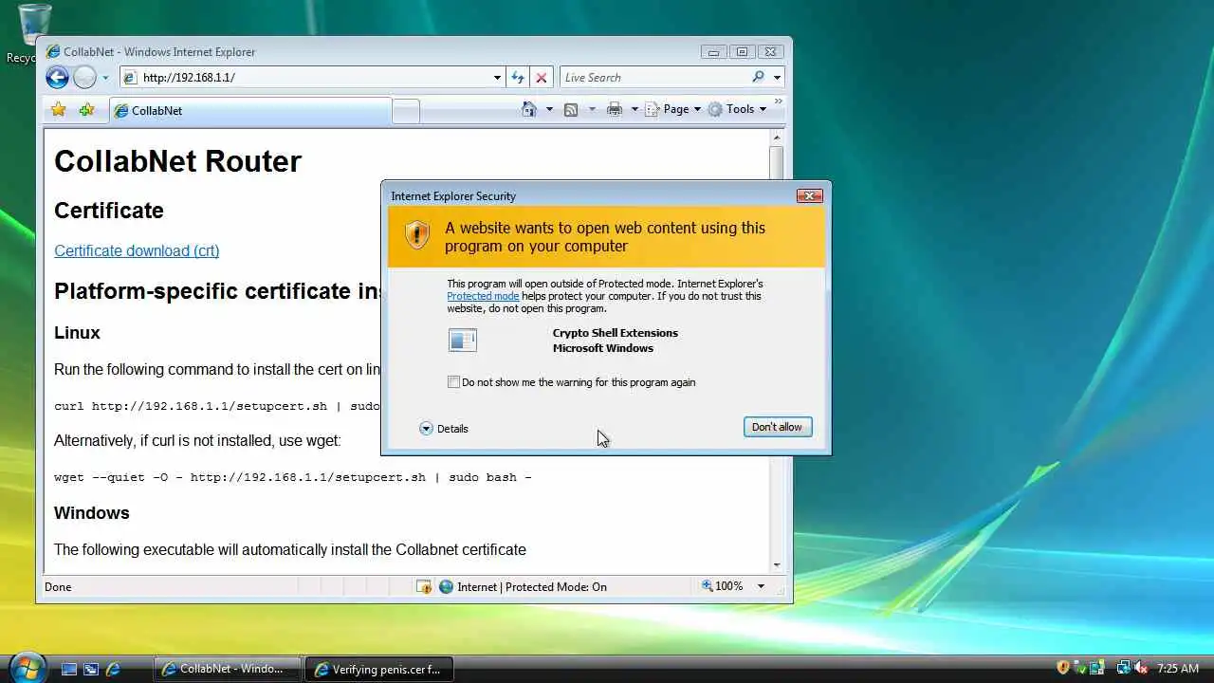Click the security shield warning icon in dialog
This screenshot has height=683, width=1214.
[417, 235]
